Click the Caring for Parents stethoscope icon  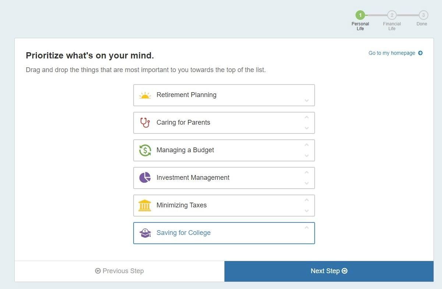pos(145,122)
